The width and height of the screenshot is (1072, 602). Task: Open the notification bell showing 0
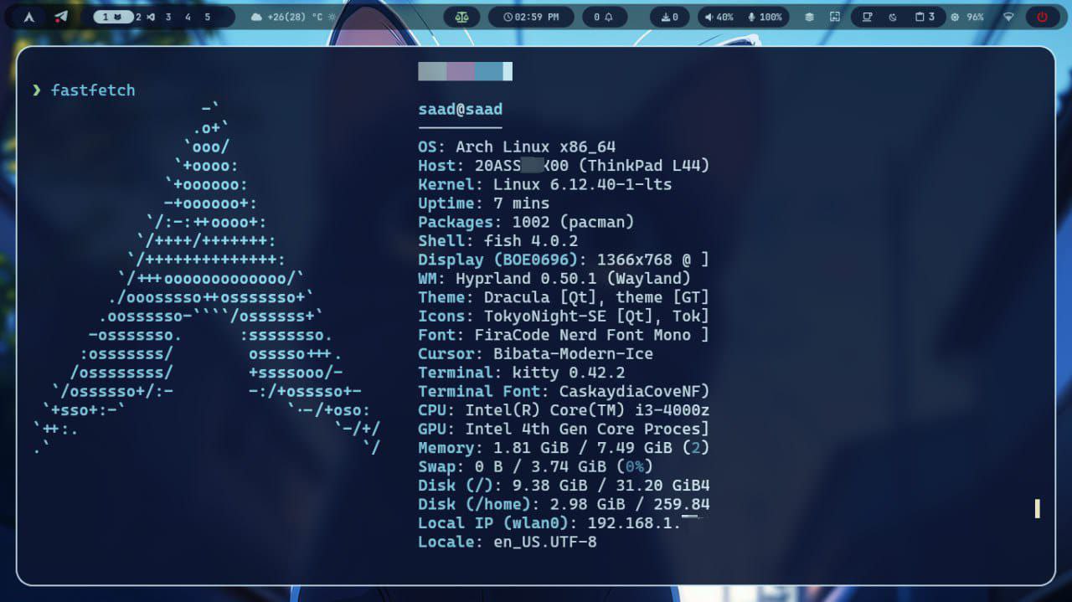604,17
